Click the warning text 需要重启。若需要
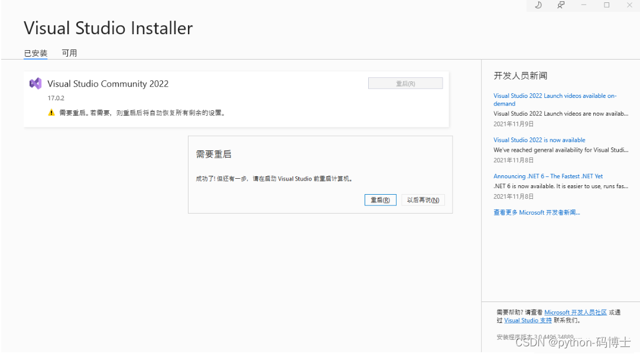This screenshot has width=640, height=354. [x=142, y=113]
